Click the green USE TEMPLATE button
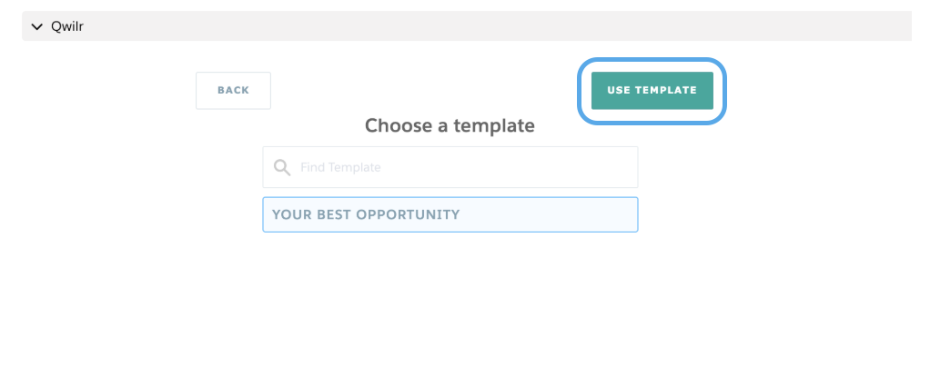Screen dimensions: 930x376 click(652, 91)
